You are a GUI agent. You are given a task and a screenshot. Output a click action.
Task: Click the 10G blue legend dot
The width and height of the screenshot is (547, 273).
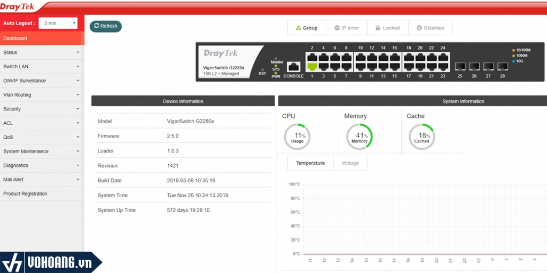[513, 61]
